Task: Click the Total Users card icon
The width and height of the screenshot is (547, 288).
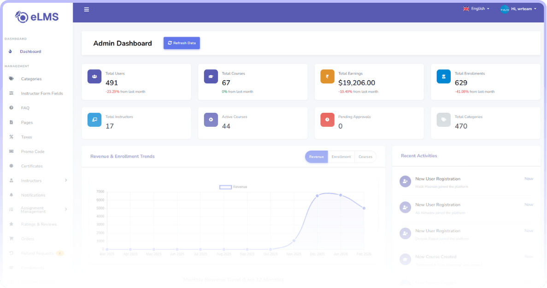Action: [94, 76]
